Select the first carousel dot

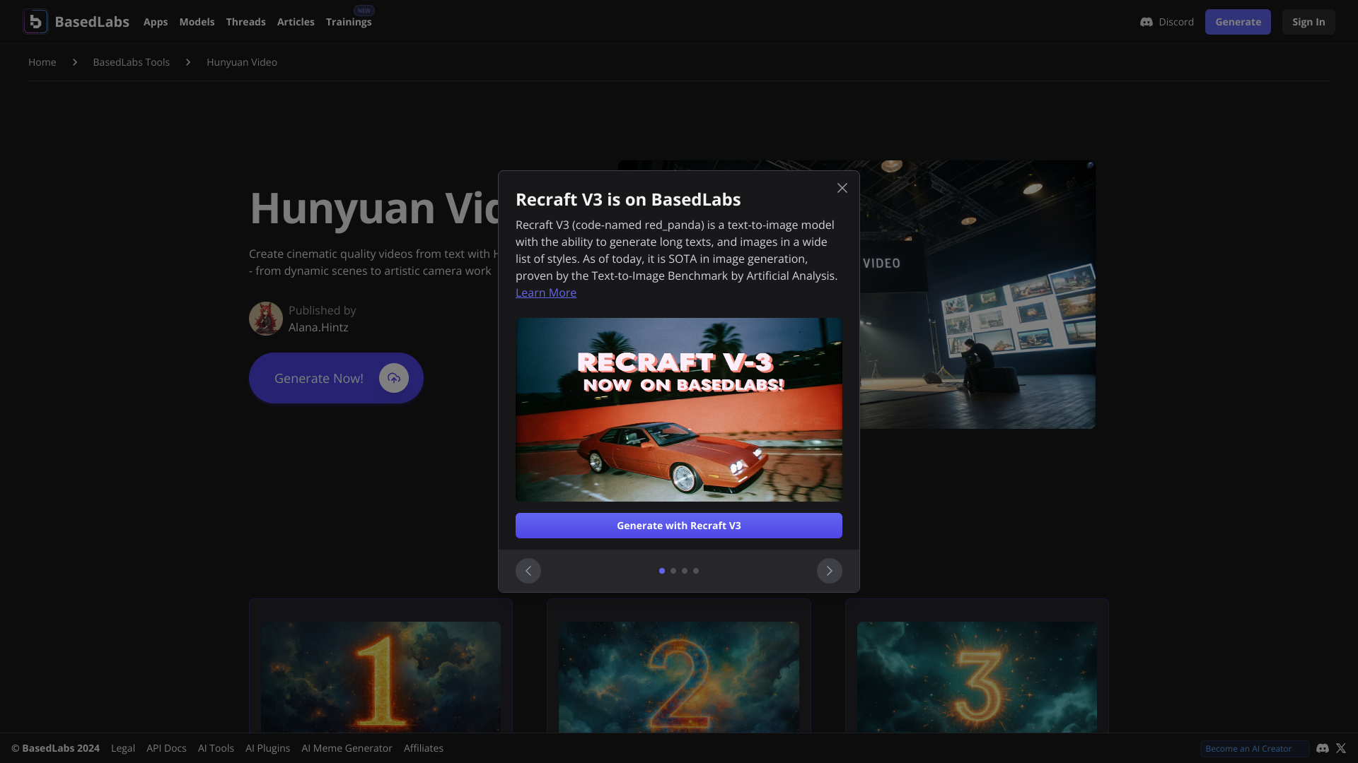click(x=662, y=571)
